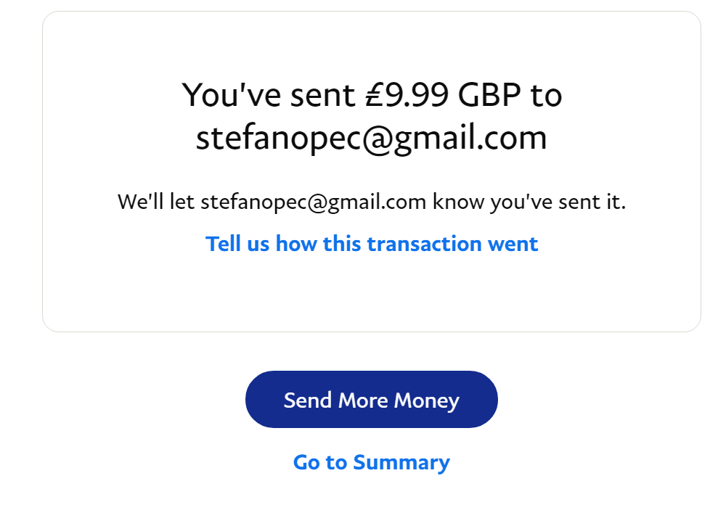
Task: Click the email in the notification sentence
Action: (313, 202)
